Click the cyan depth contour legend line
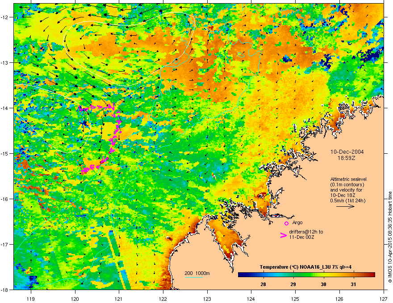Image resolution: width=393 pixels, height=303 pixels. click(x=194, y=277)
